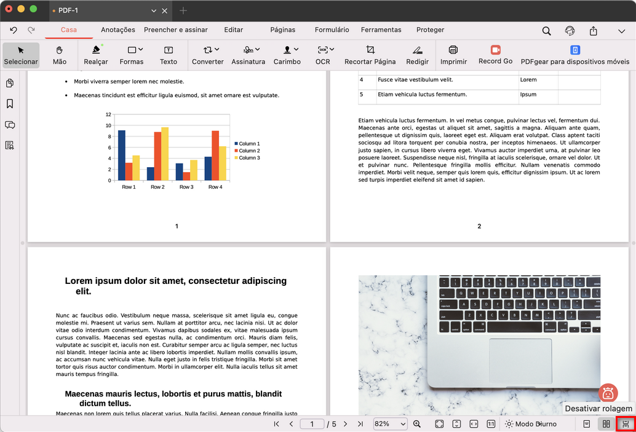The height and width of the screenshot is (432, 636).
Task: Select the Selecionar arrow tool
Action: (21, 55)
